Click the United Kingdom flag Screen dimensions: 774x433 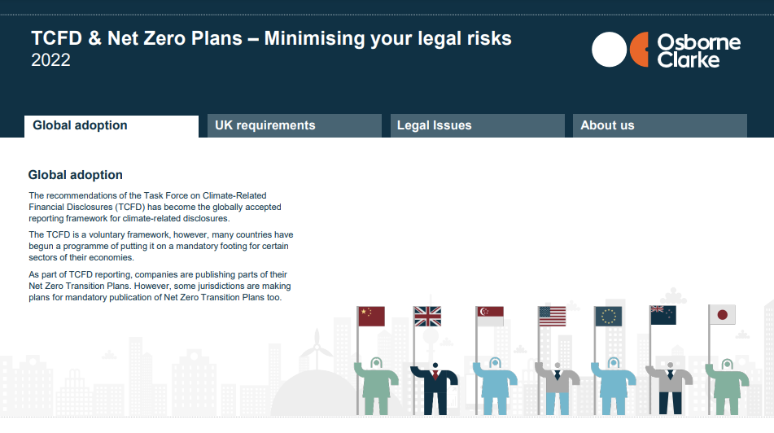coord(427,317)
